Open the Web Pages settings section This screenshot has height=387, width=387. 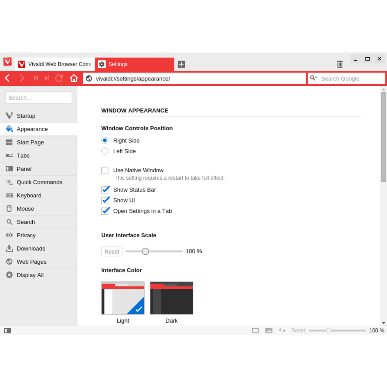point(31,262)
